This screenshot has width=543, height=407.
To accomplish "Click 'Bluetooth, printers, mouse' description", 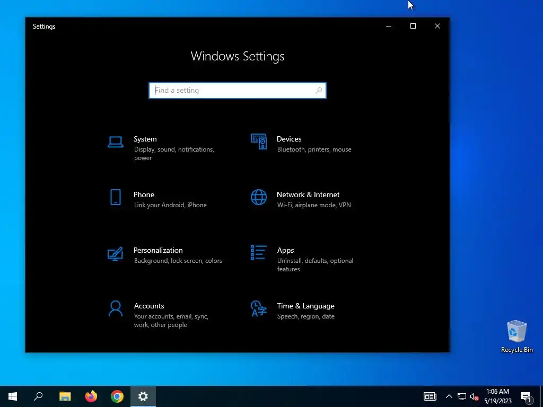I will [x=314, y=149].
